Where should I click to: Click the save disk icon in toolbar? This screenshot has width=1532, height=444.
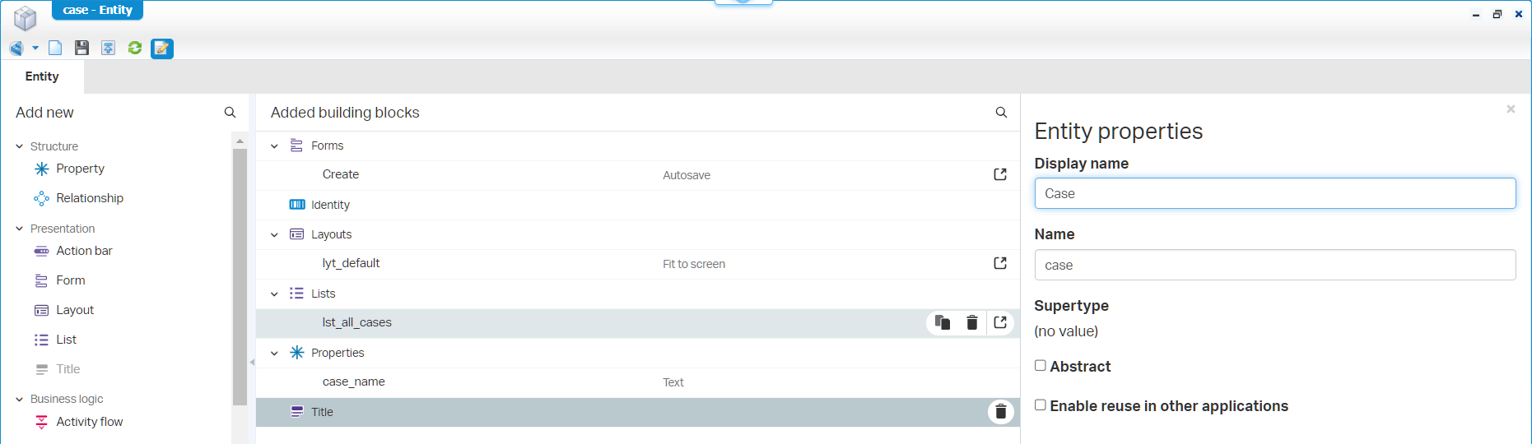[81, 49]
